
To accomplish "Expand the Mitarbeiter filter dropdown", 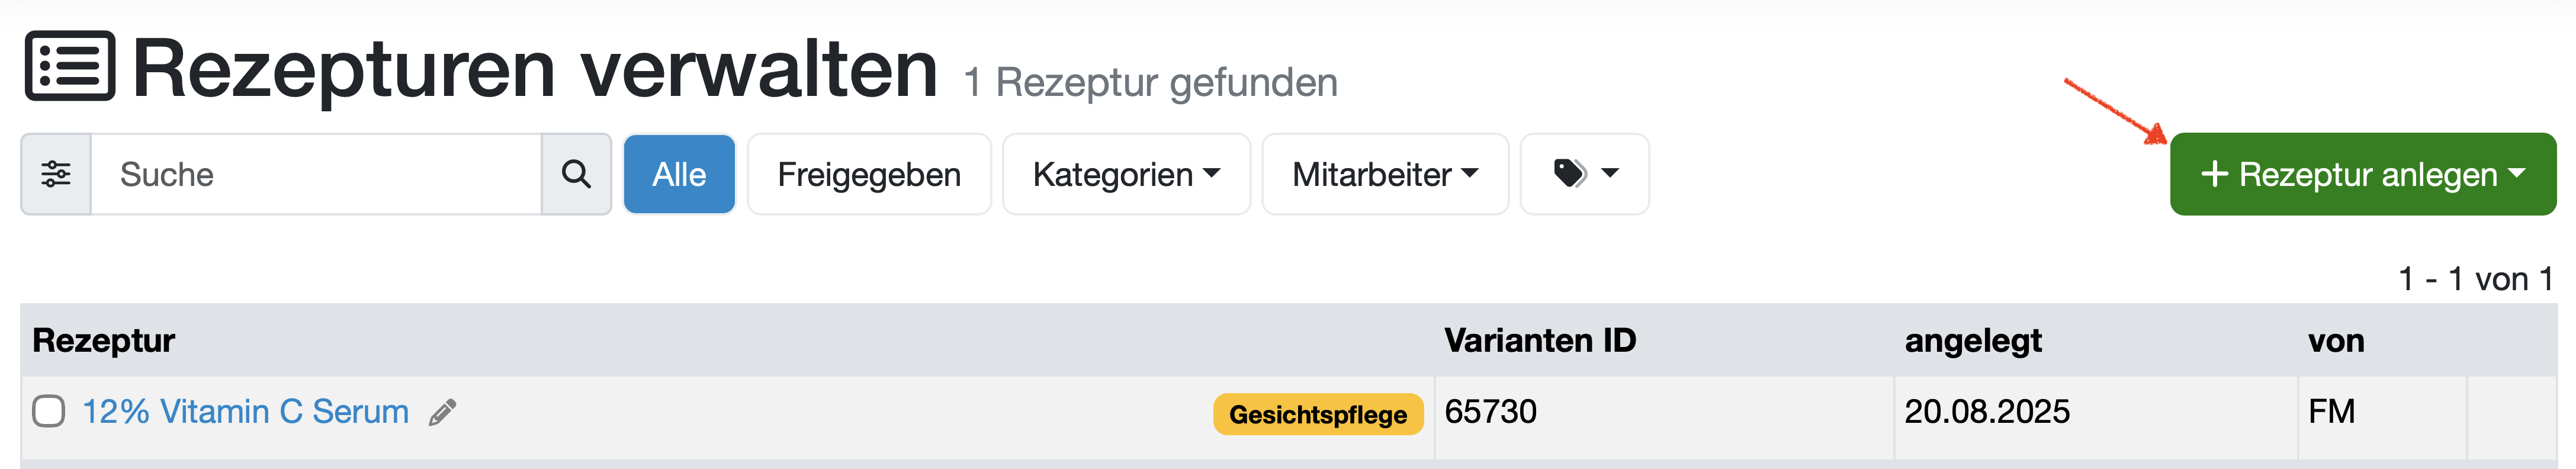I will pyautogui.click(x=1384, y=174).
